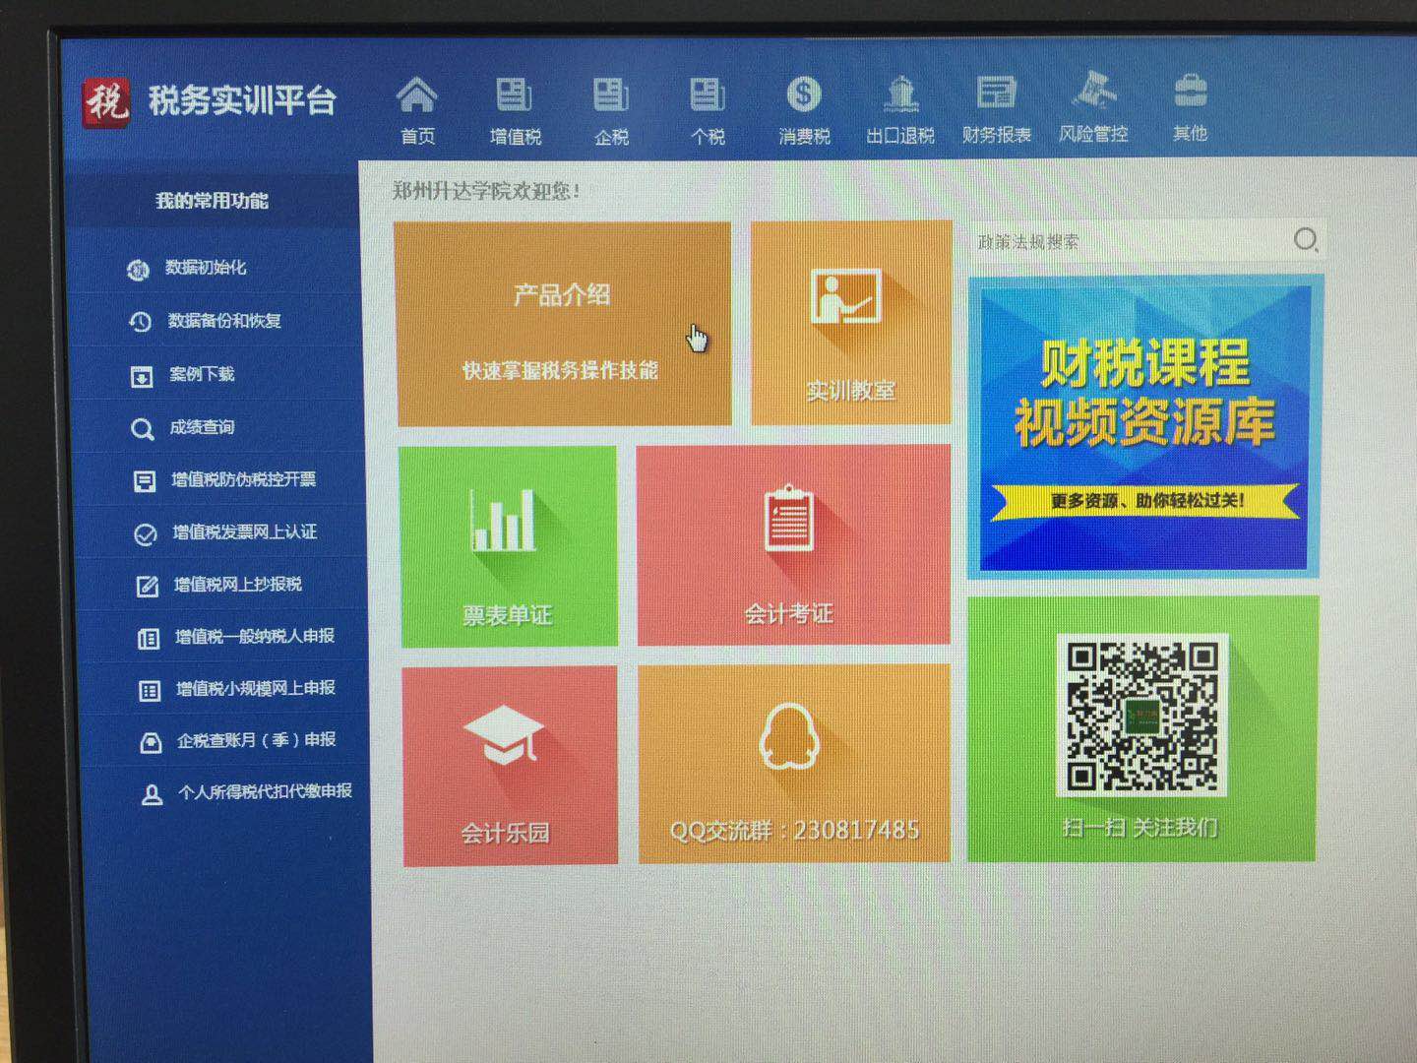Viewport: 1417px width, 1063px height.
Task: Open the 企税 top navigation item
Action: 611,110
